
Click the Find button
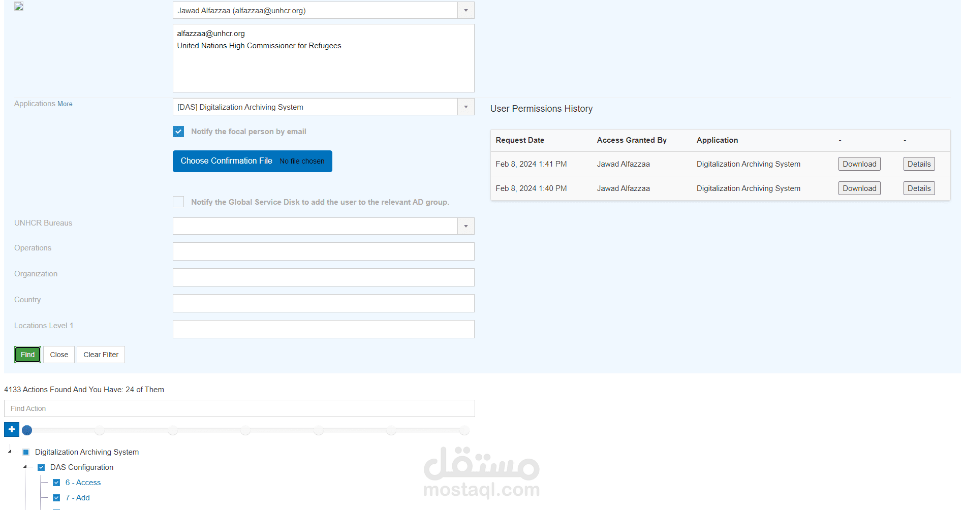[x=28, y=355]
